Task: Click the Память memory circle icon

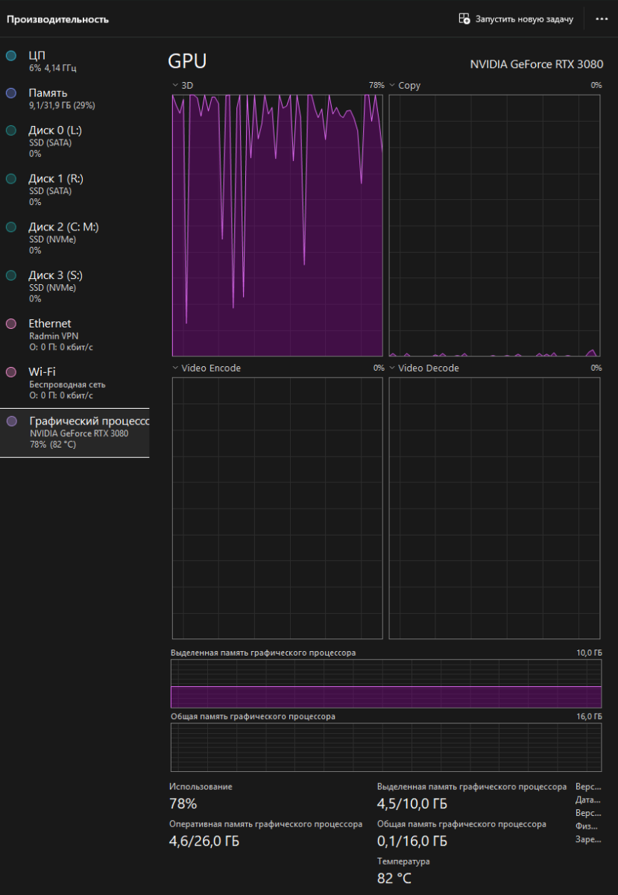Action: point(11,93)
